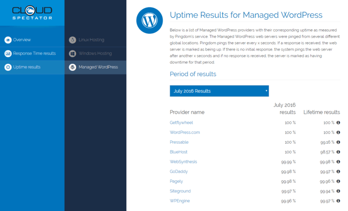The height and width of the screenshot is (211, 348).
Task: Open Response Time results section
Action: coord(32,53)
